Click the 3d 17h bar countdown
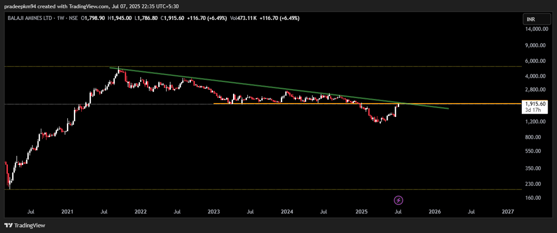The image size is (557, 233). (533, 110)
